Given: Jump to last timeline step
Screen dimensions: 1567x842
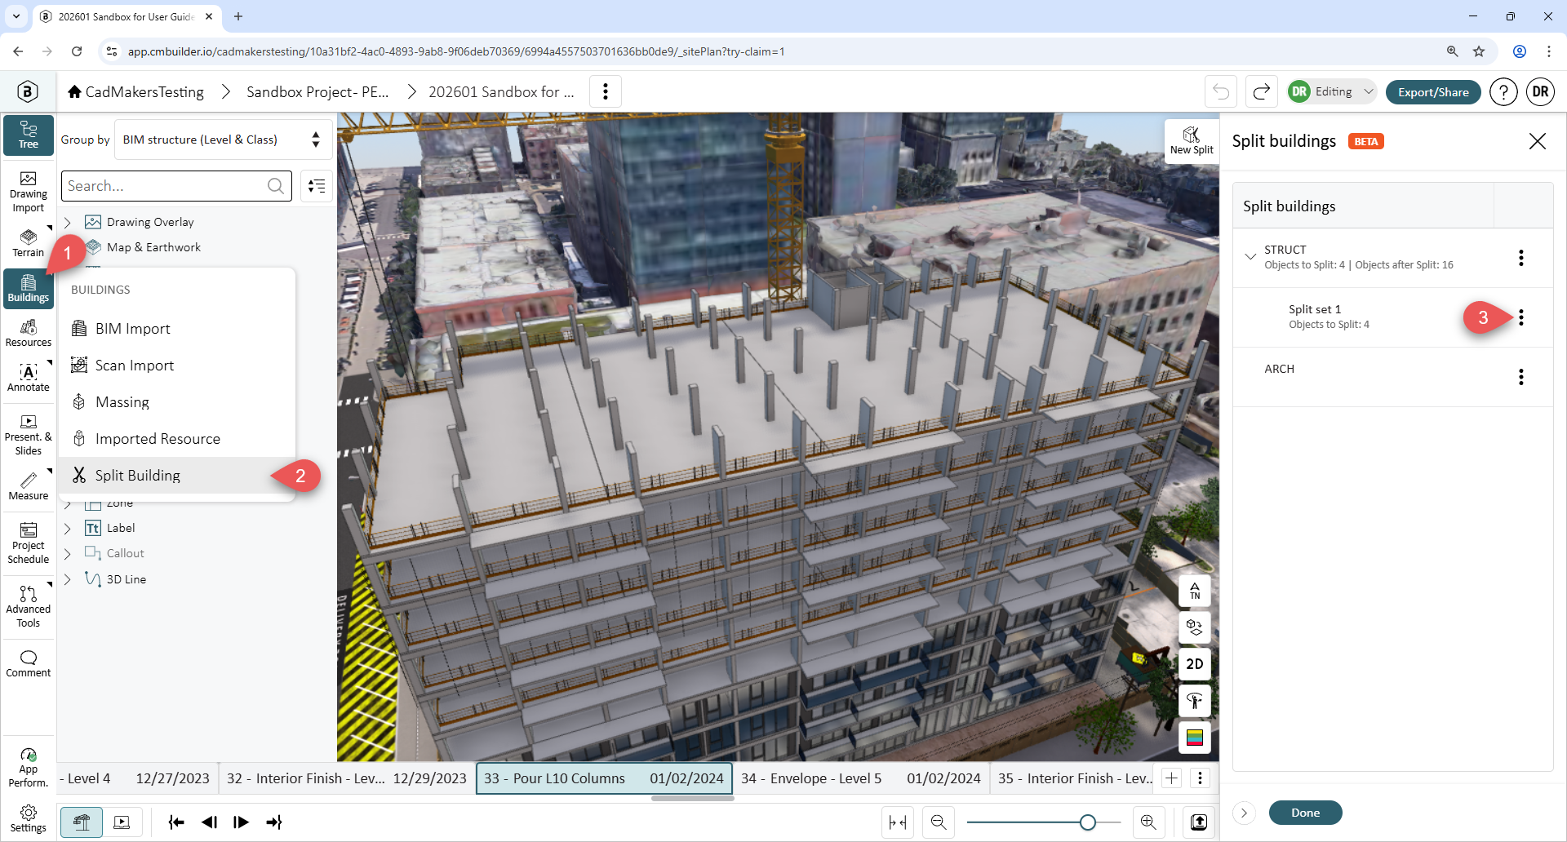Looking at the screenshot, I should click(x=273, y=822).
